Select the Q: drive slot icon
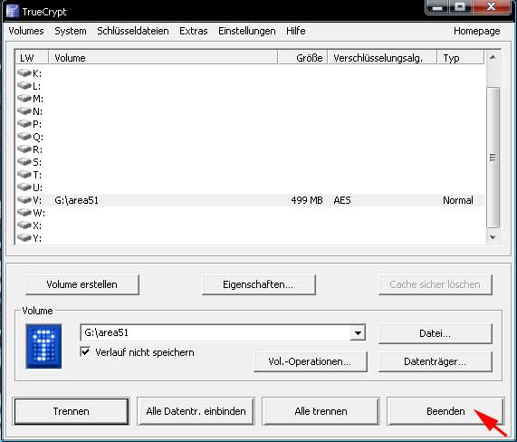517x442 pixels. (x=24, y=136)
